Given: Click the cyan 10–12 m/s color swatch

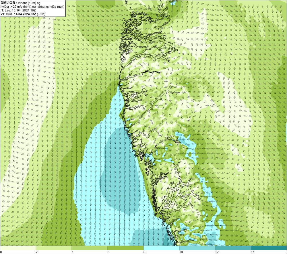Looking at the screenshot, I should (x=197, y=248).
